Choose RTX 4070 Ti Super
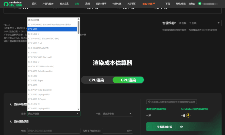Screen dimensions: 225x135 click(x=52, y=99)
